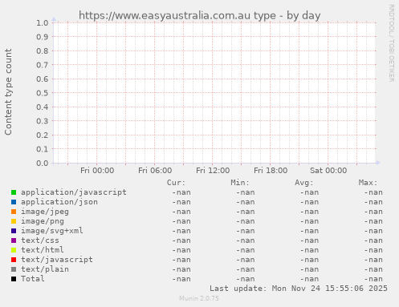The height and width of the screenshot is (307, 399).
Task: Click the red text/javascript legend swatch
Action: coord(14,260)
